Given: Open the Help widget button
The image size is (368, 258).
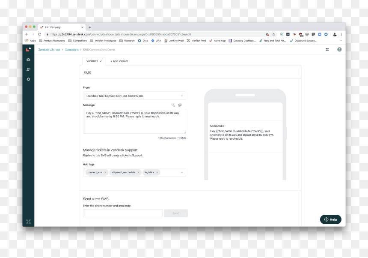Looking at the screenshot, I should point(331,219).
